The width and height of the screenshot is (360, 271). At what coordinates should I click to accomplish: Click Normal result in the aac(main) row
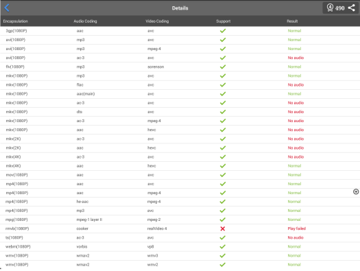pos(294,94)
